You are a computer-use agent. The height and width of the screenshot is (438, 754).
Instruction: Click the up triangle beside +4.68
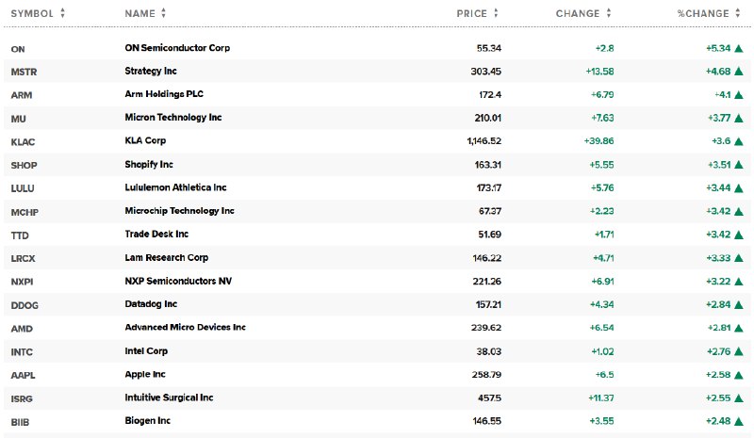coord(739,72)
